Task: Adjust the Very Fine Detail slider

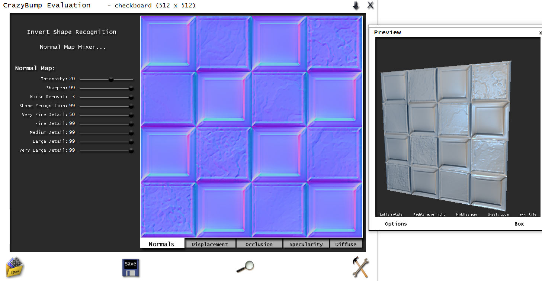Action: 106,115
